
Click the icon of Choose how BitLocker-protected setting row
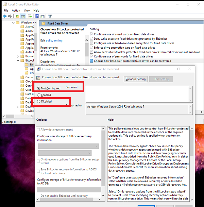click(91, 61)
